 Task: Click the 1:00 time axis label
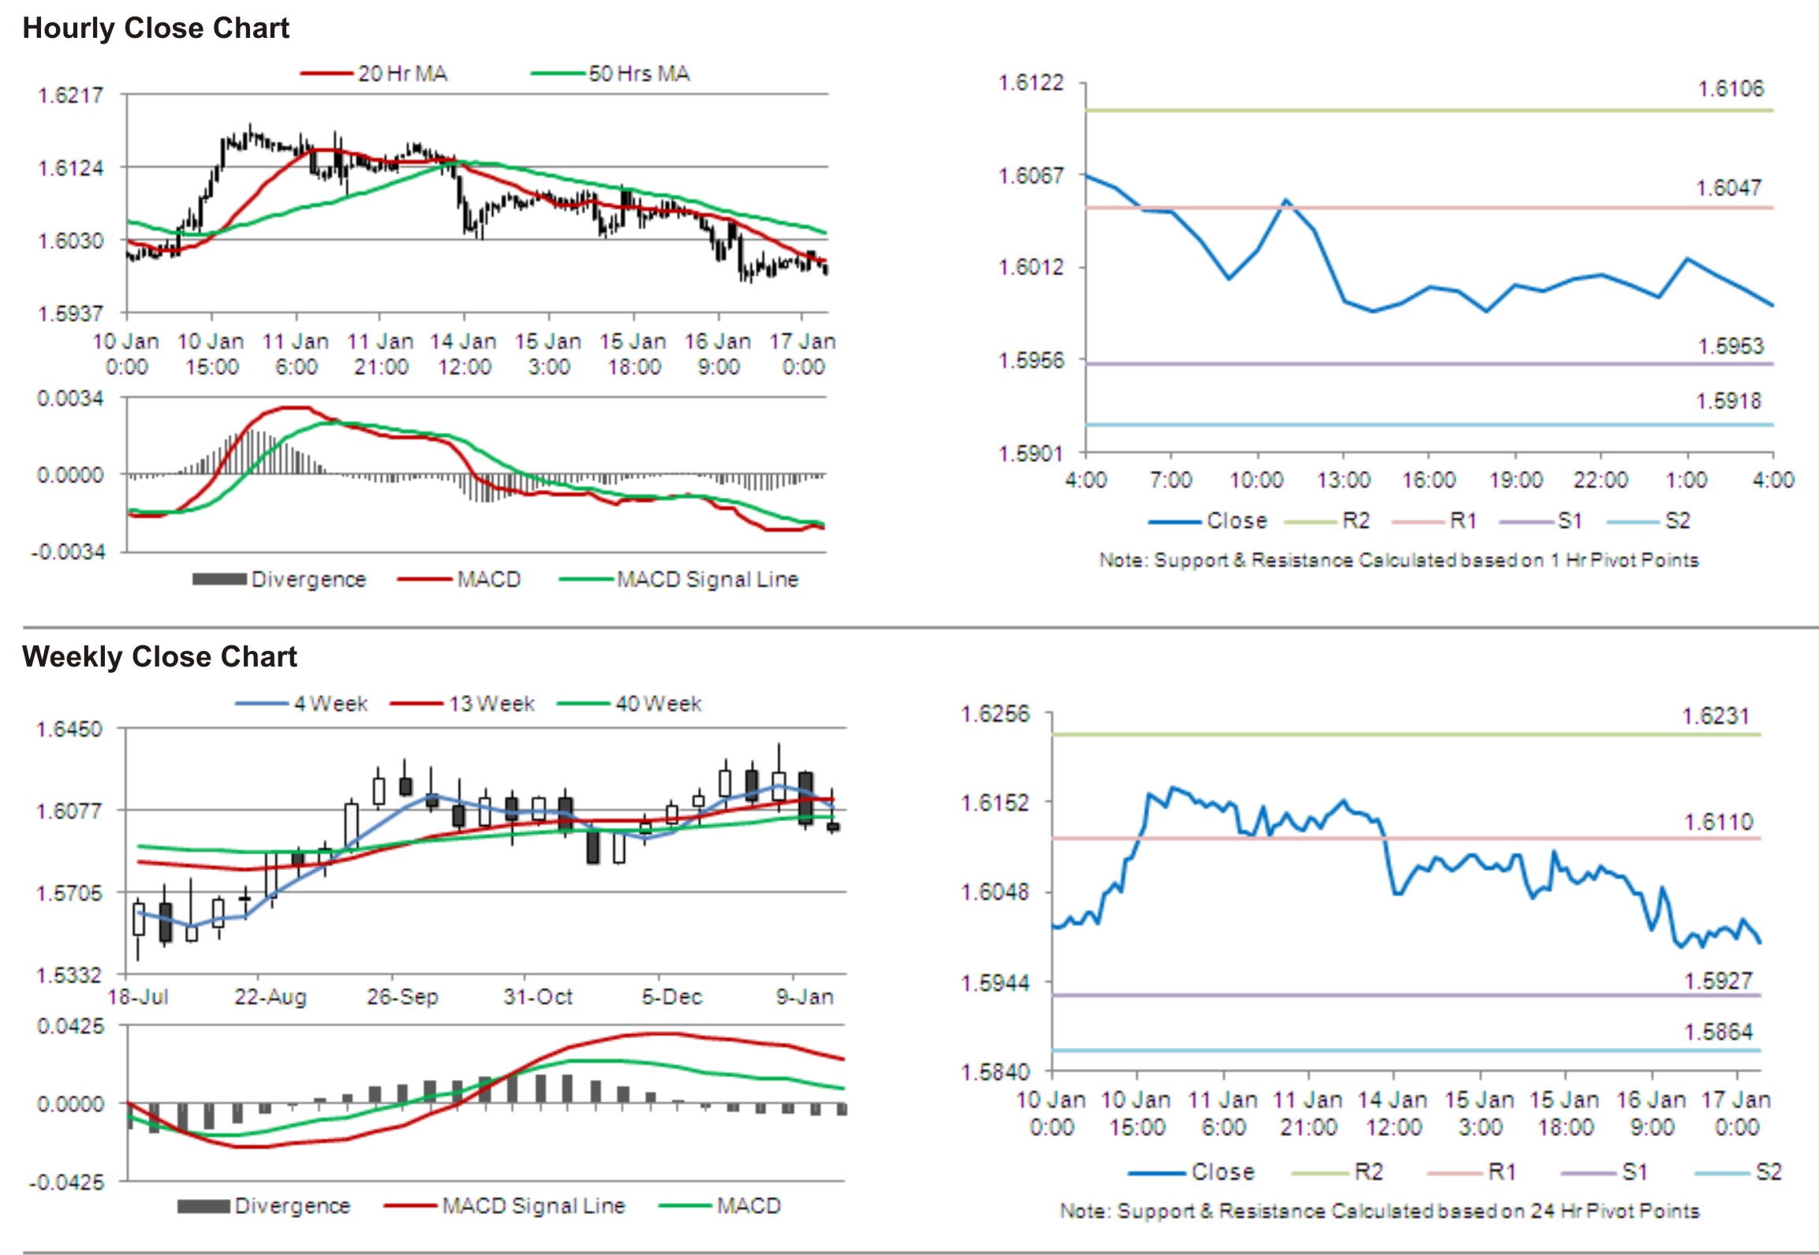1687,480
